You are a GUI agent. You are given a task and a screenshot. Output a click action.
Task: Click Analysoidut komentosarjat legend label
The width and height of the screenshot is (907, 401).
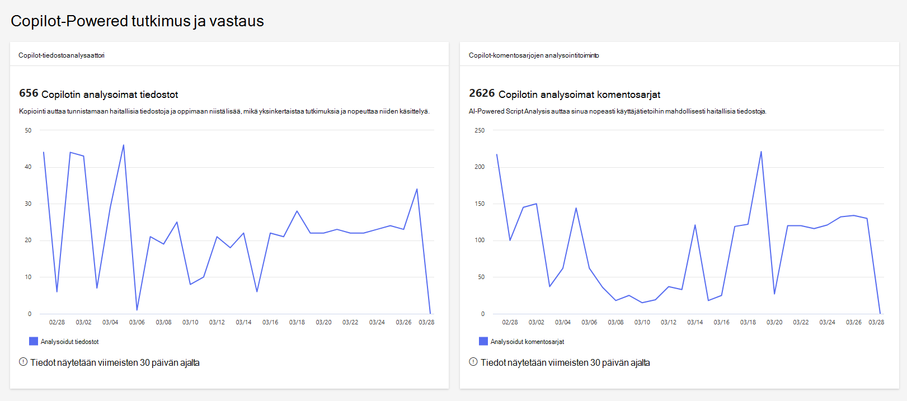click(x=527, y=342)
